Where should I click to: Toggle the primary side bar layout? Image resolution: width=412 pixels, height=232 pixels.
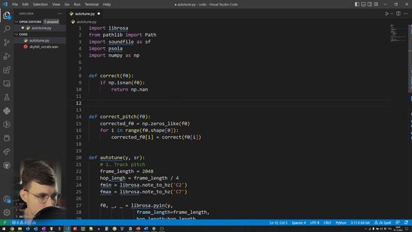click(357, 5)
